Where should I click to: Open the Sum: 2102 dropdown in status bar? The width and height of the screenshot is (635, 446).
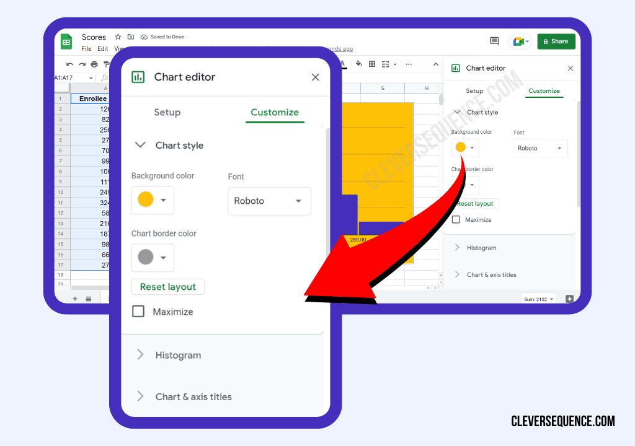pyautogui.click(x=538, y=298)
